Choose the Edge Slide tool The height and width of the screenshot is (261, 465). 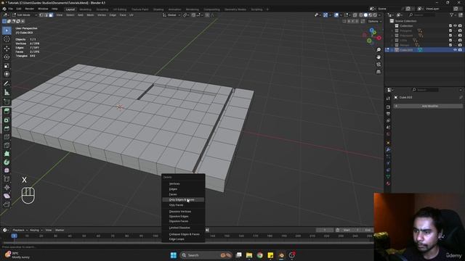[7, 179]
